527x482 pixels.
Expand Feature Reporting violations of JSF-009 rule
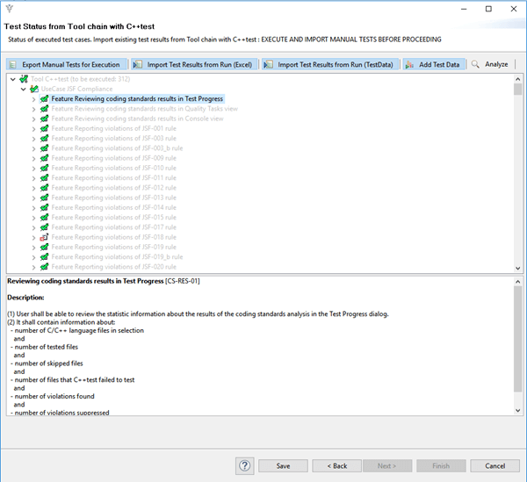coord(33,158)
